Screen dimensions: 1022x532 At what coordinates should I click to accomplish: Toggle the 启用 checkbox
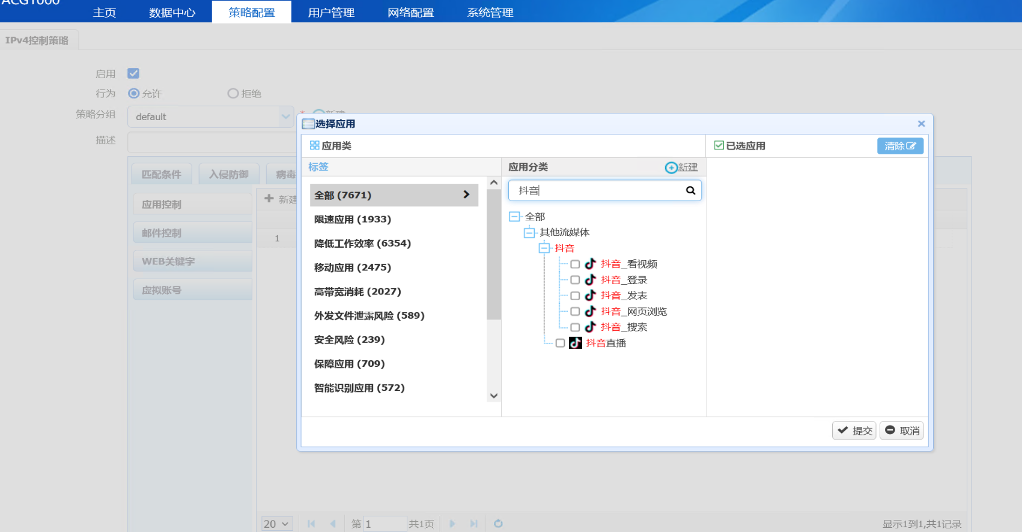133,73
